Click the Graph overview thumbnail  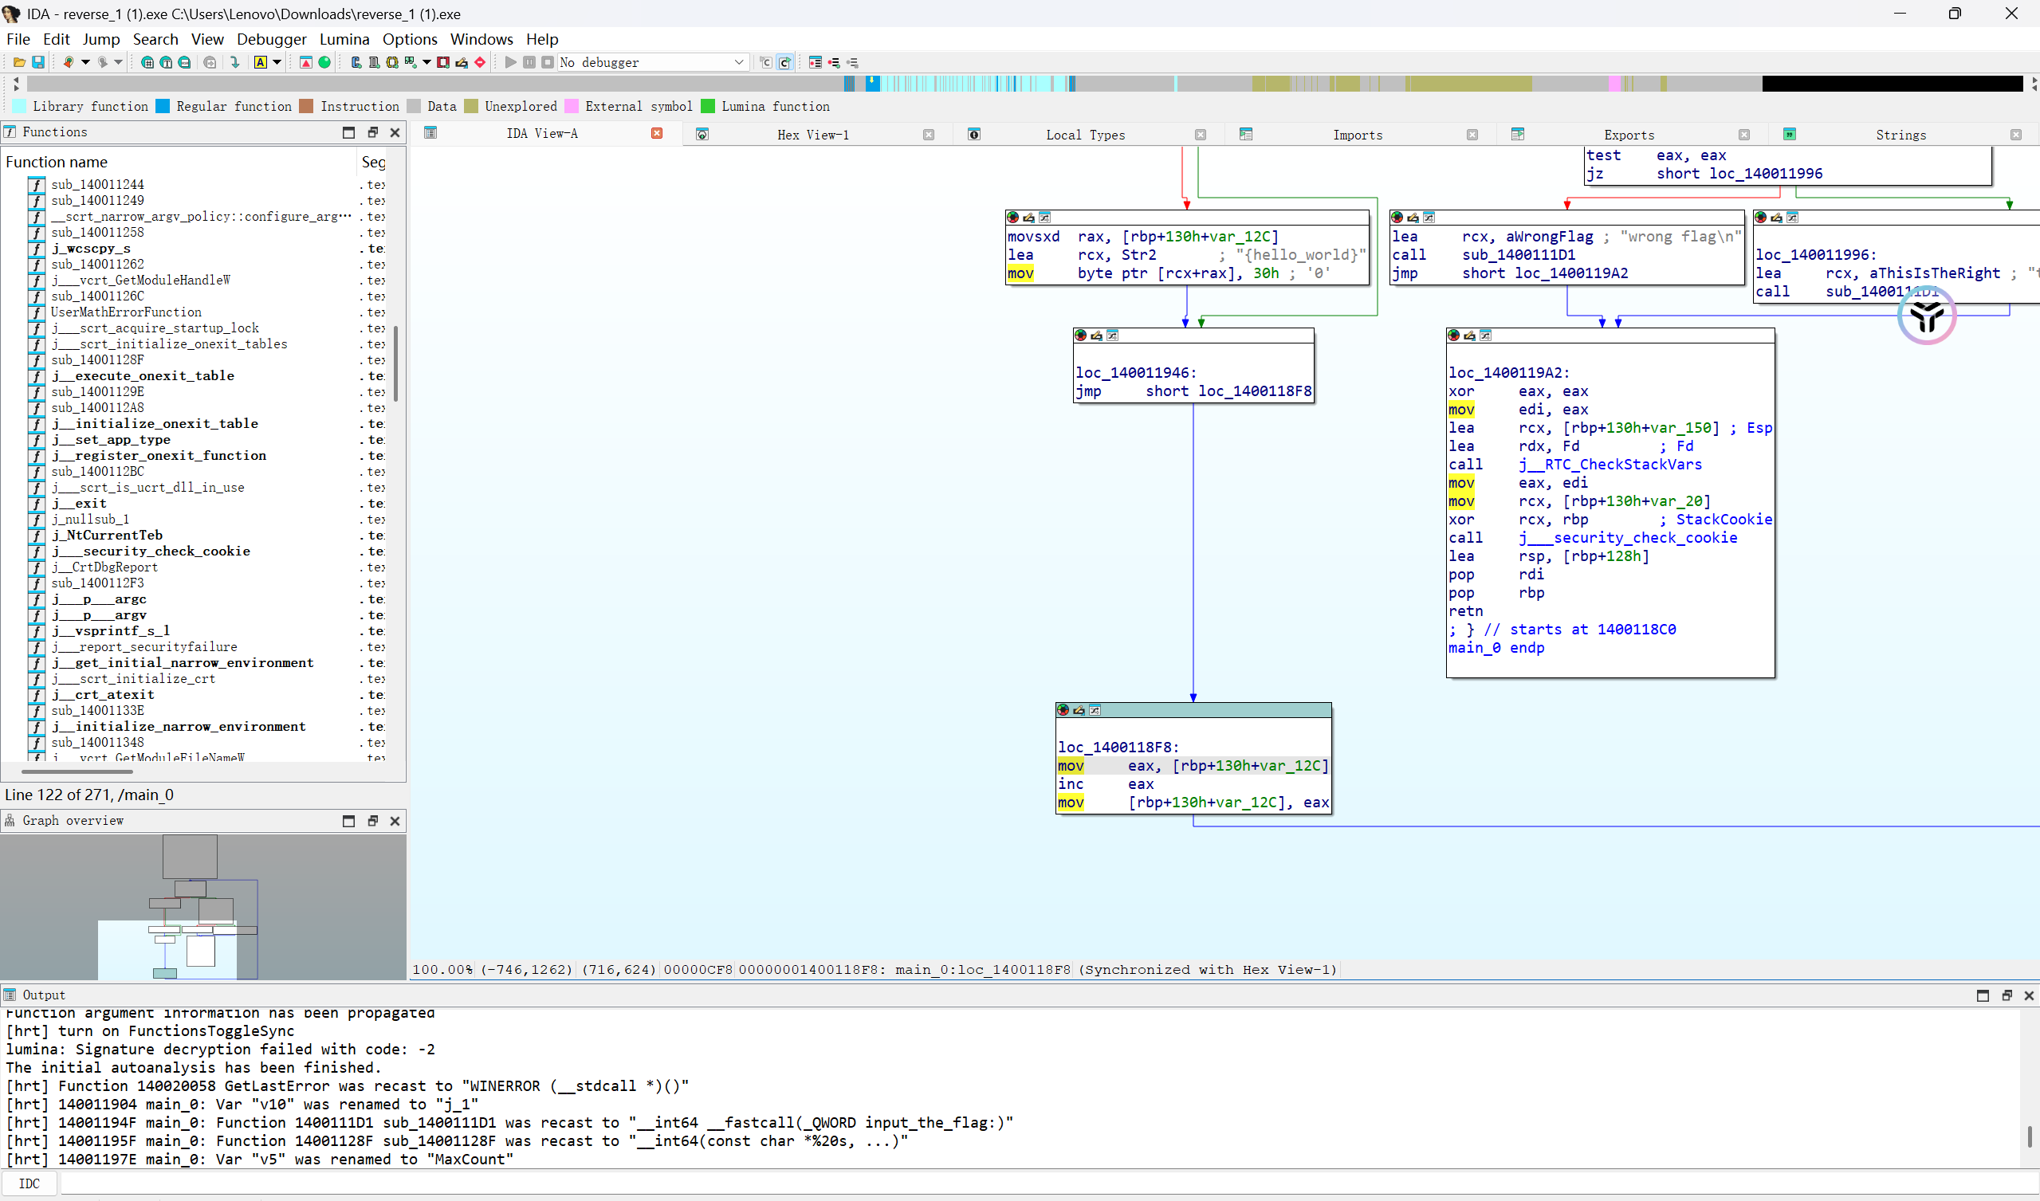202,906
